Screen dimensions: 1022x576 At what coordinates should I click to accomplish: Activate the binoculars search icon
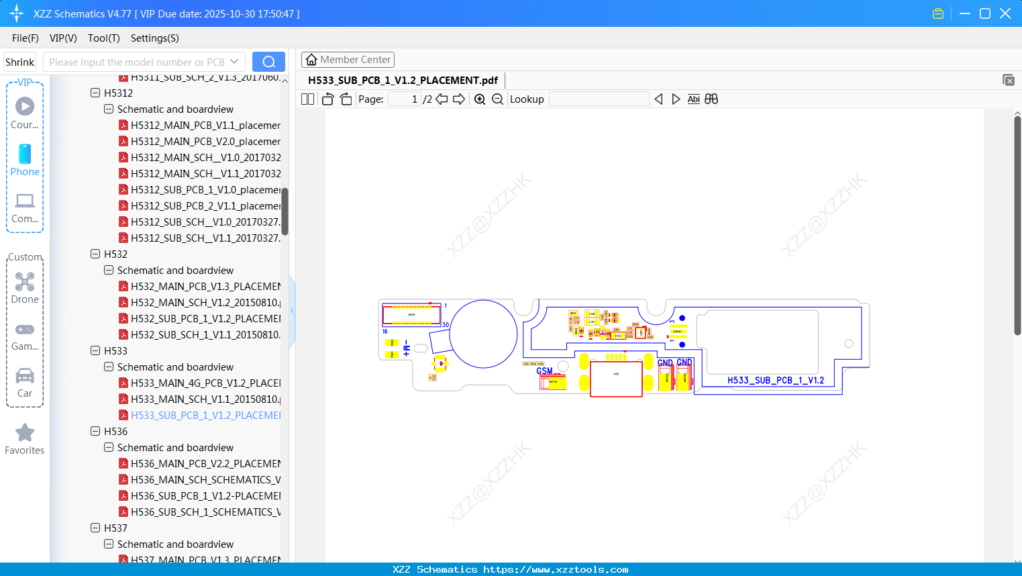(711, 99)
